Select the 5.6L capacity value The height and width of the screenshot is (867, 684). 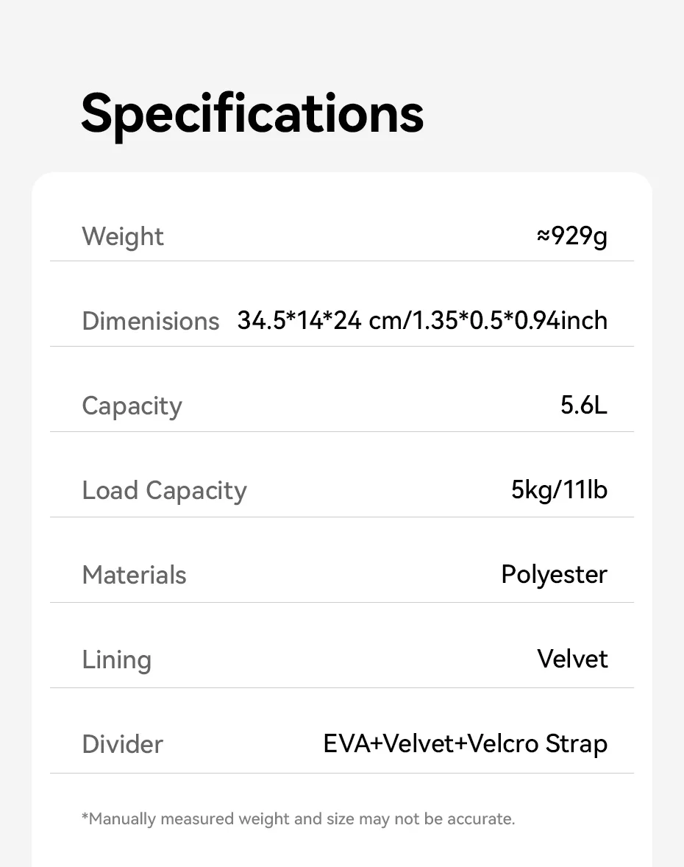[x=584, y=406]
